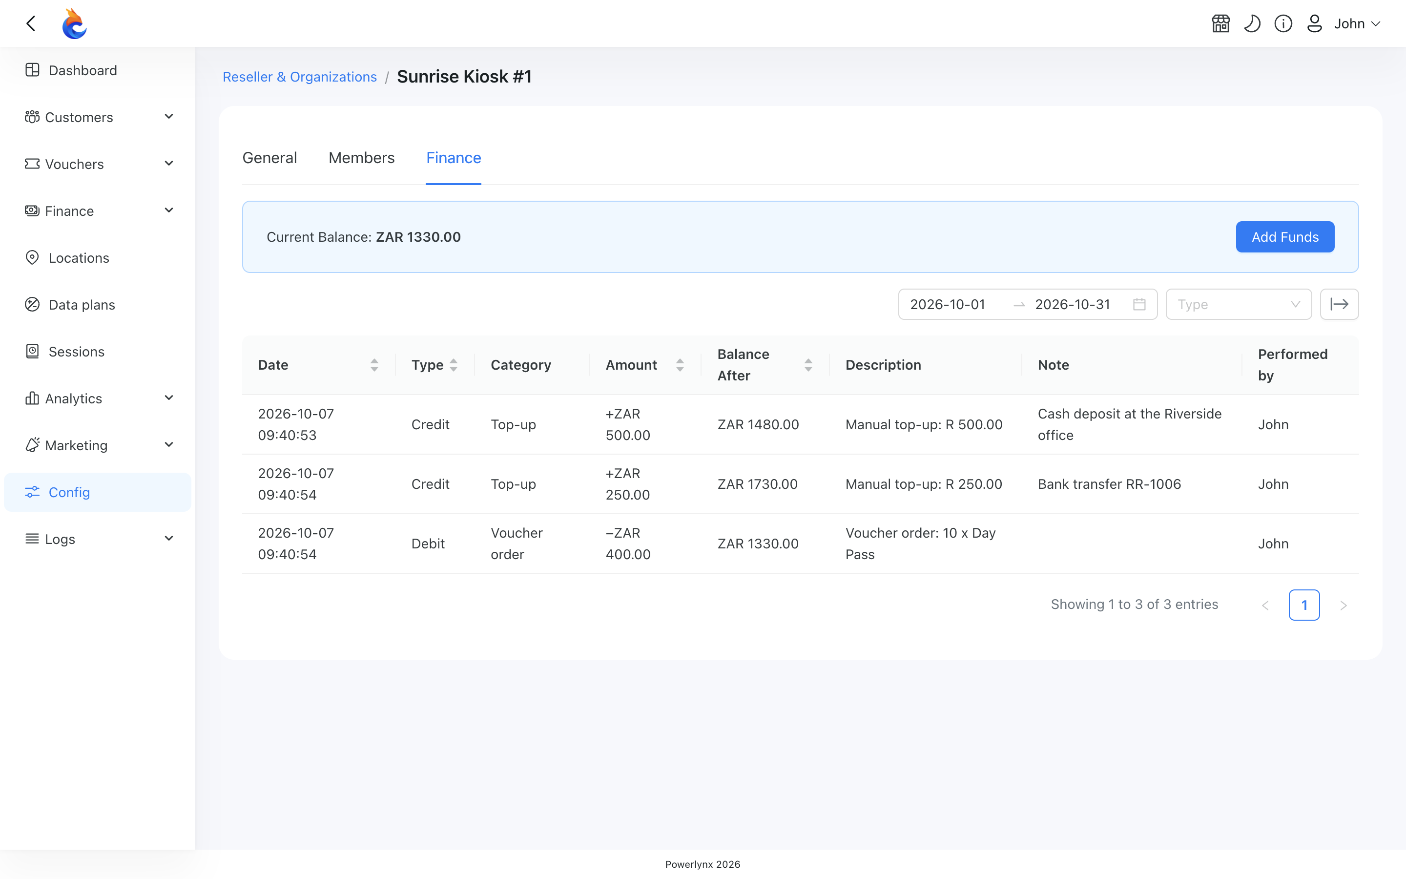1406x879 pixels.
Task: Click the Finance sidebar money icon
Action: point(32,210)
